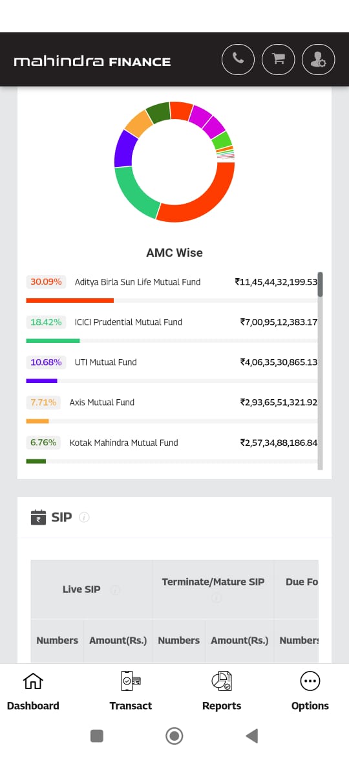Tap the phone call icon in header
The image size is (349, 757).
[x=238, y=60]
